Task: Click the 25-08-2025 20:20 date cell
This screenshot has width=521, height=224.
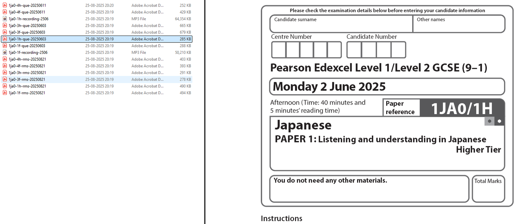Action: [100, 6]
